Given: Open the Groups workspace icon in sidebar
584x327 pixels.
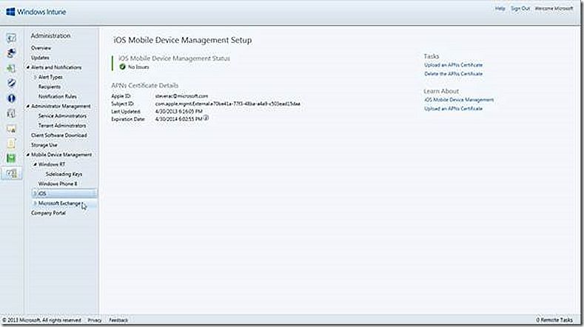Looking at the screenshot, I should pyautogui.click(x=12, y=53).
